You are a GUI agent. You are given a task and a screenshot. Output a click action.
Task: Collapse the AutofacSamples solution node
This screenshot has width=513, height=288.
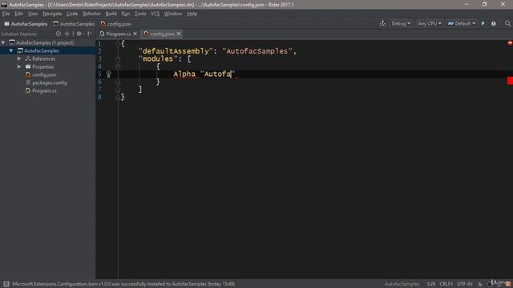point(3,42)
